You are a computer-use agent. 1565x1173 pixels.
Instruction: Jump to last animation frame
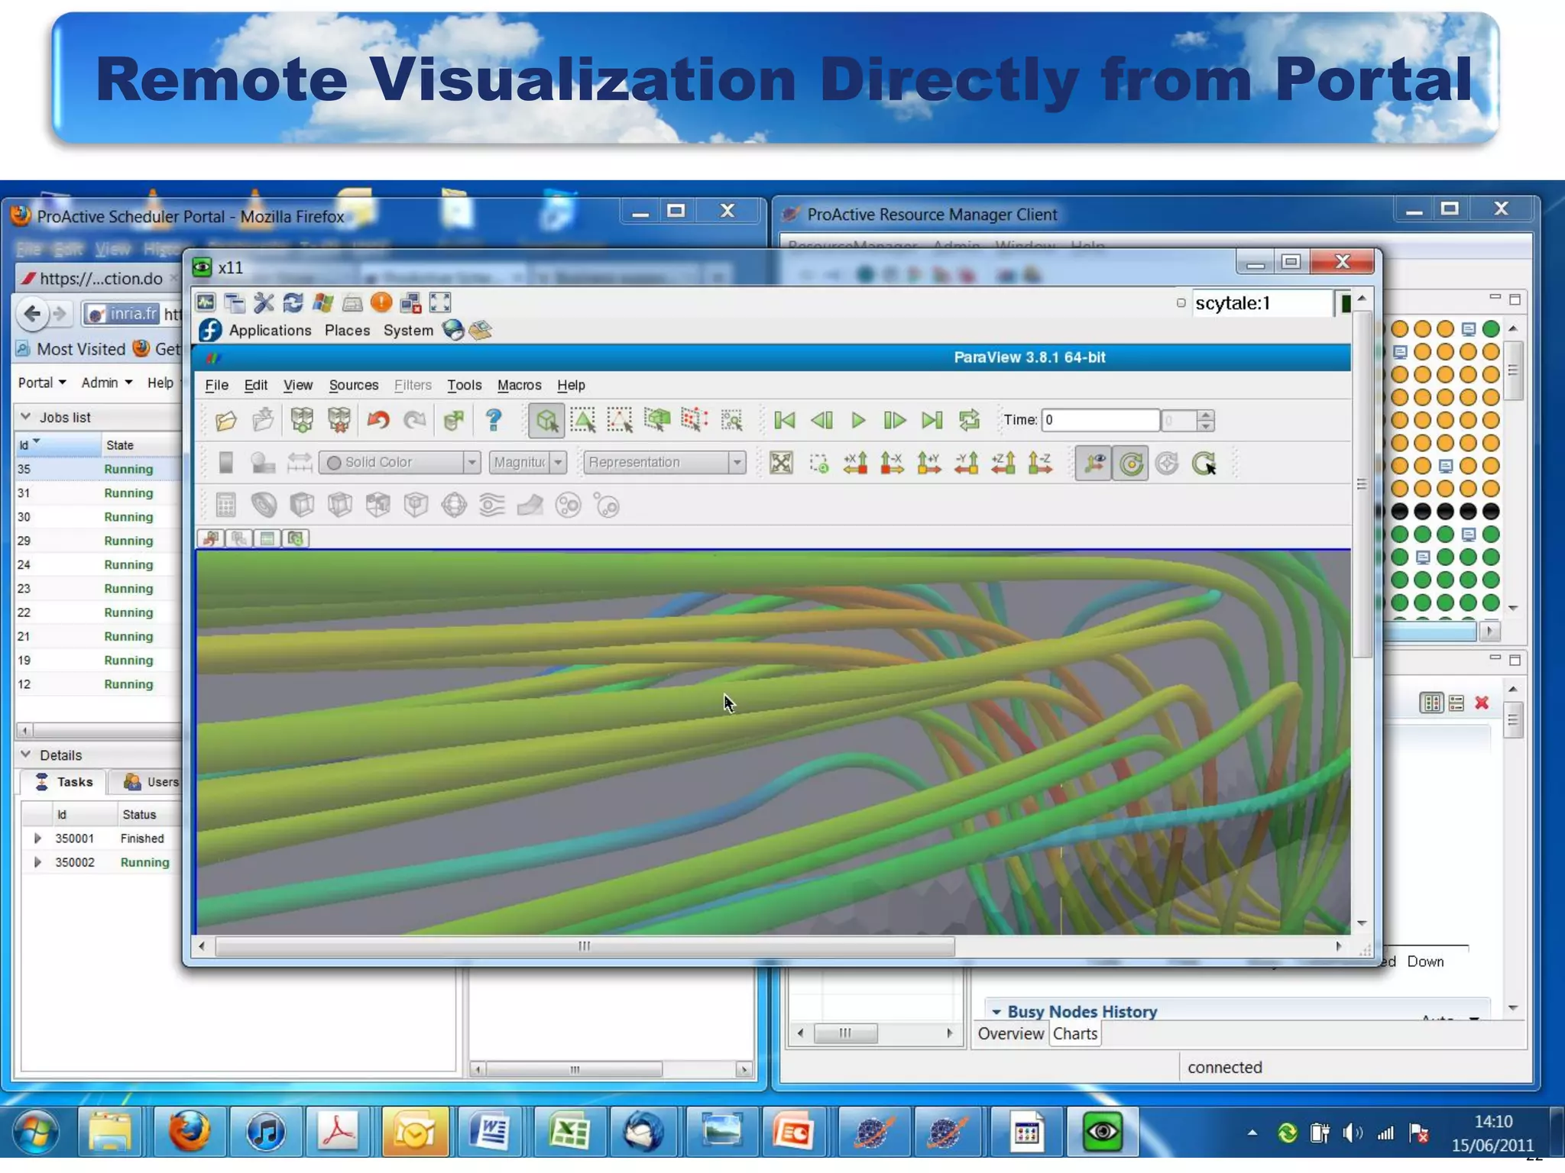click(932, 420)
